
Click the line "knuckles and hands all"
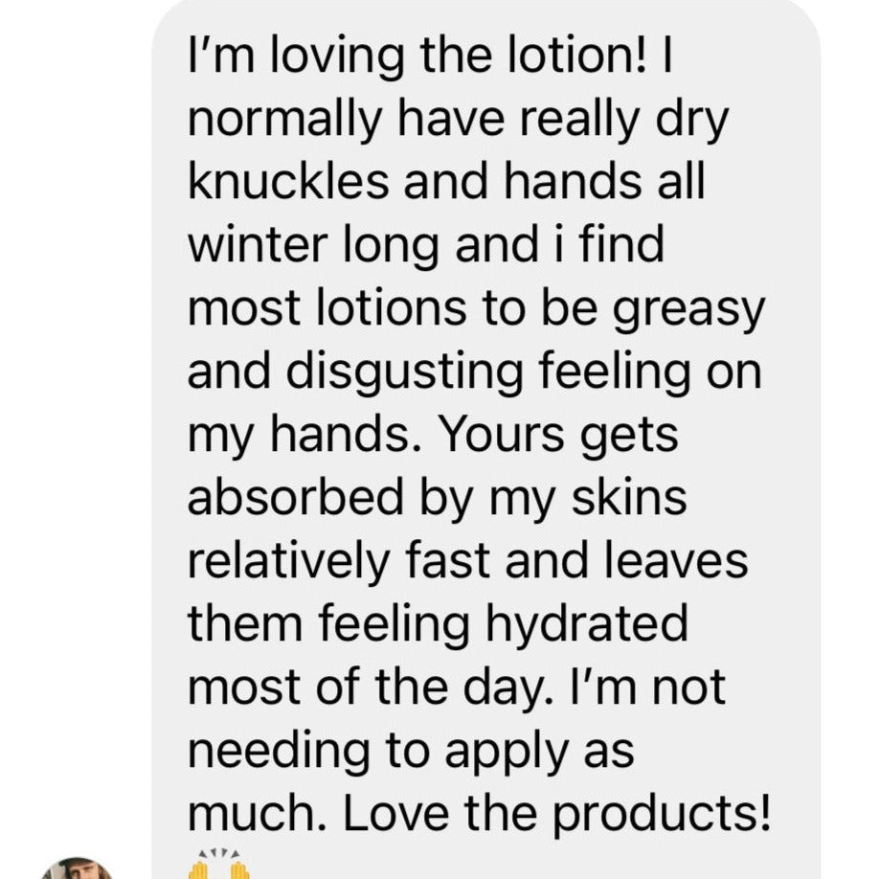click(446, 182)
